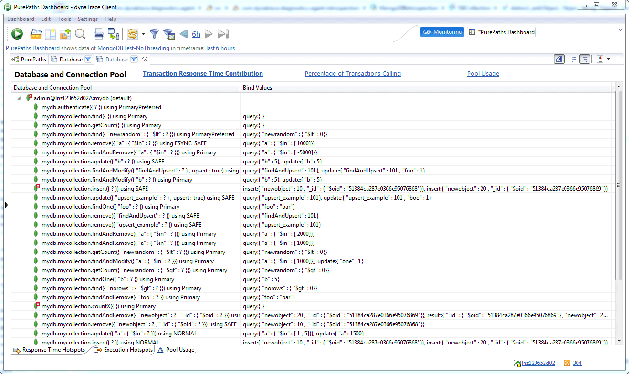This screenshot has height=374, width=629.
Task: Switch to the bottom Pool Usage tab
Action: pyautogui.click(x=176, y=350)
